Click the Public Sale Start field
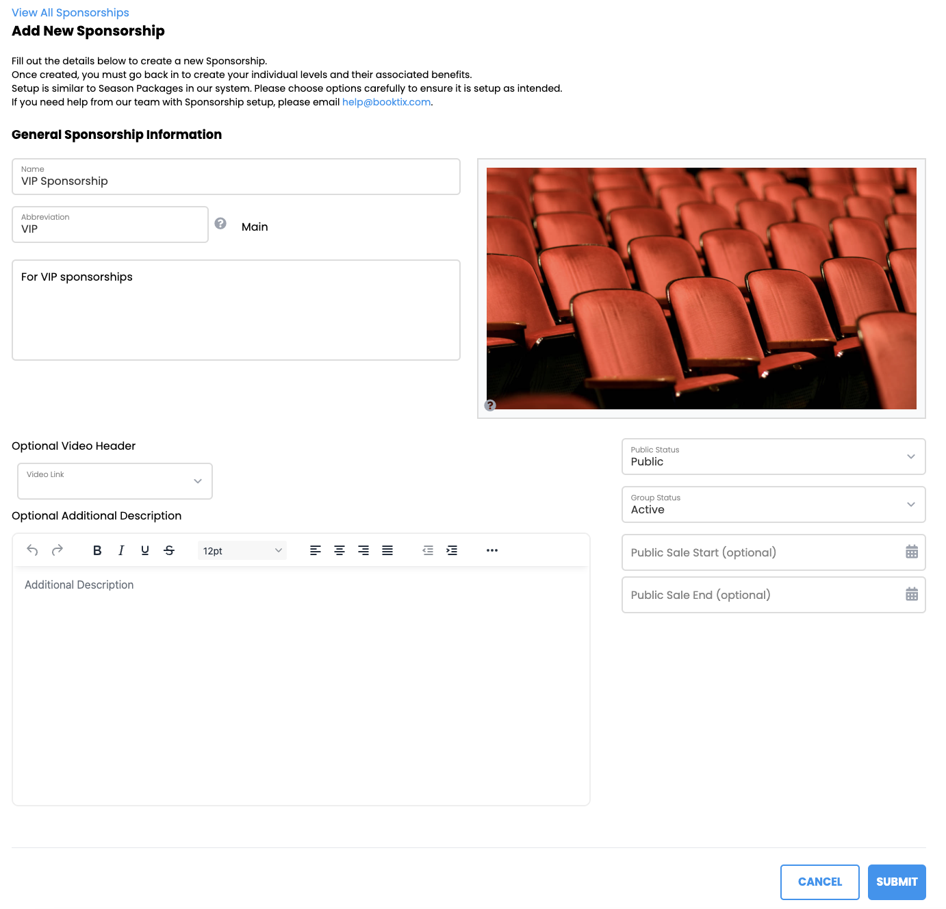946x909 pixels. 774,552
